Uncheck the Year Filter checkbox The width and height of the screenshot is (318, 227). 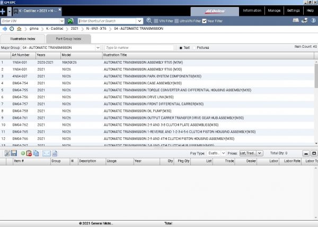(204, 21)
